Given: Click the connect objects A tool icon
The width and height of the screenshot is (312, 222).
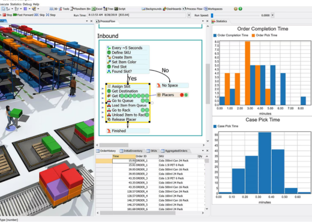Looking at the screenshot, I should coord(8,9).
